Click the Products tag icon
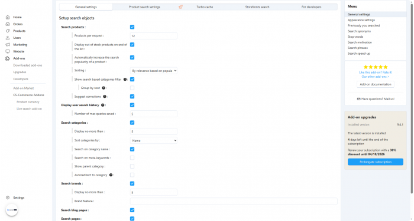Image resolution: width=414 pixels, height=221 pixels. click(x=8, y=31)
